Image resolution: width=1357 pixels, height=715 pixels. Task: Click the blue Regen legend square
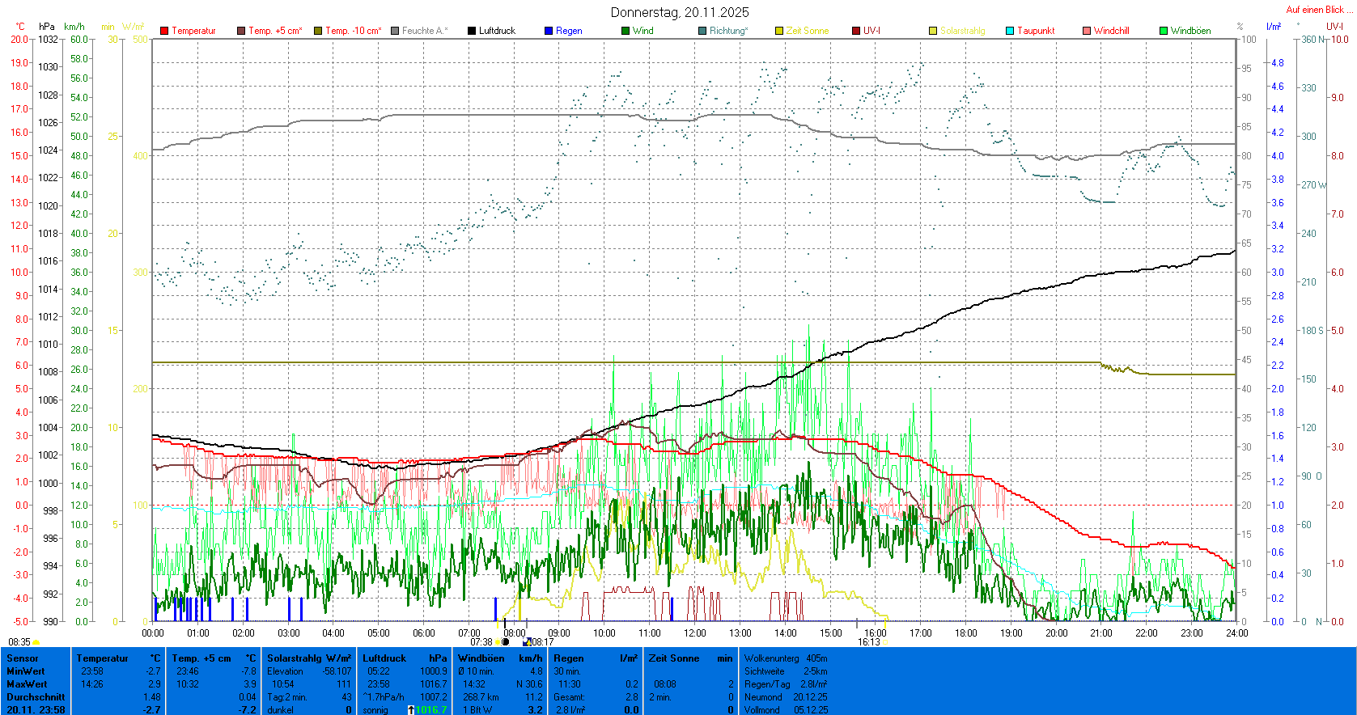tap(549, 31)
